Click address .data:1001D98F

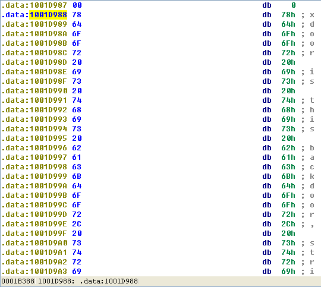coord(34,81)
